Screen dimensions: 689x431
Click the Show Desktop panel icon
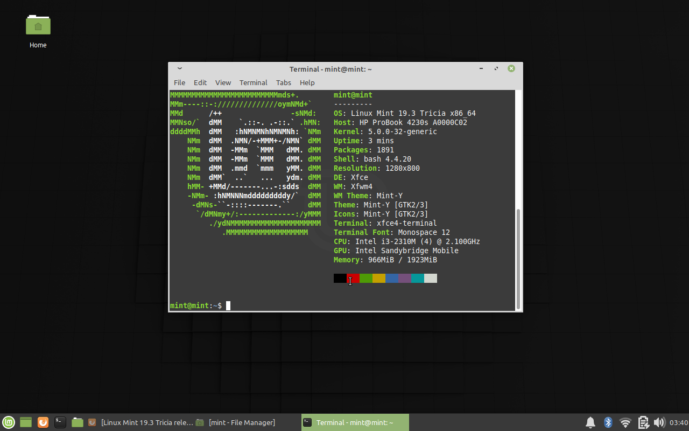pos(26,422)
